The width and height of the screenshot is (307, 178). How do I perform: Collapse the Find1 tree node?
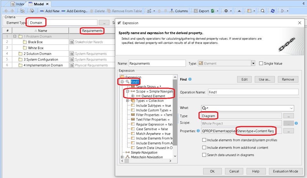tap(122, 82)
